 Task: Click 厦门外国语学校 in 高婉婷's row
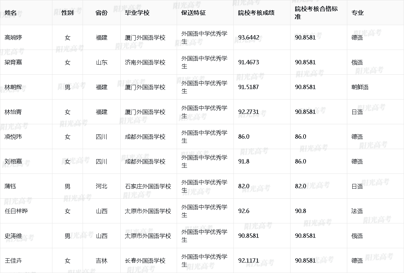[x=145, y=37]
